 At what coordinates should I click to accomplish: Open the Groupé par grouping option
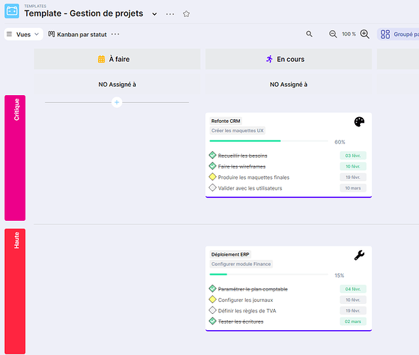[x=399, y=34]
